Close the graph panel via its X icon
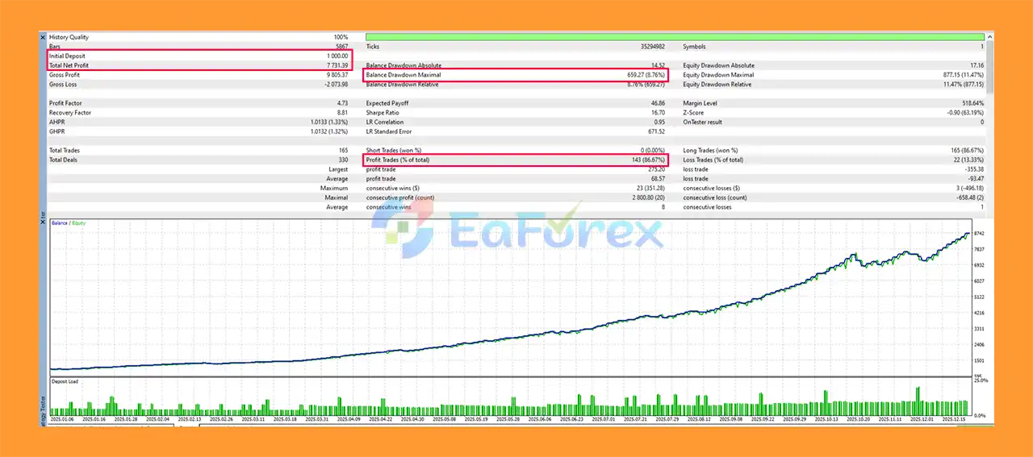 43,222
